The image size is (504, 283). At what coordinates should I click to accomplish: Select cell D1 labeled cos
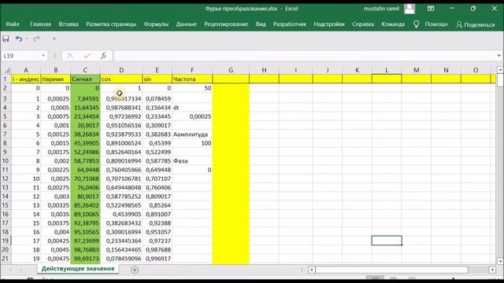coord(121,79)
